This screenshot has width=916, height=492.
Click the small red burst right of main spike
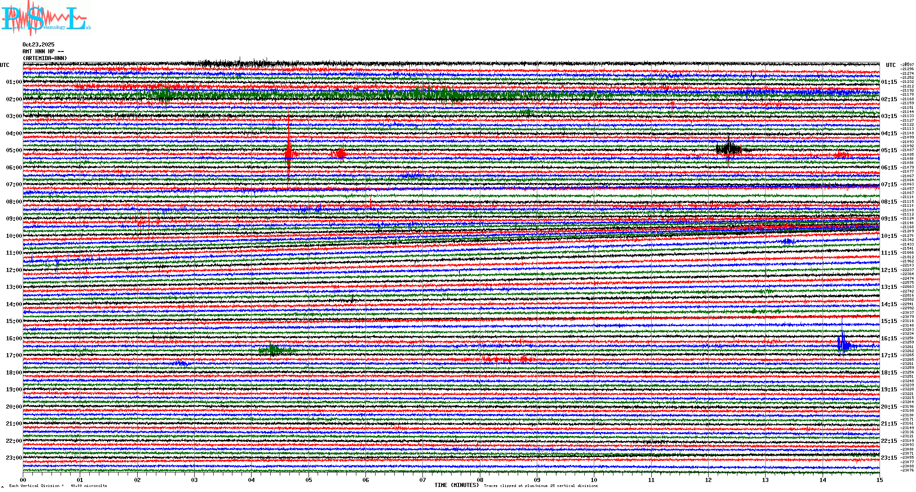(x=340, y=154)
